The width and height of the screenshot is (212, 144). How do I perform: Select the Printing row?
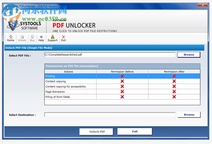point(122,76)
